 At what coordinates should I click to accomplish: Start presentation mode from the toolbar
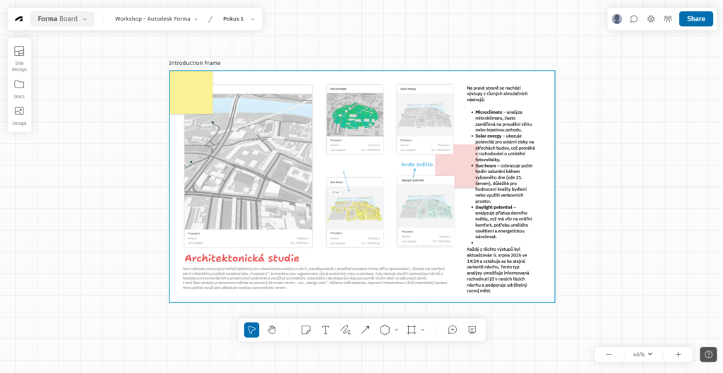[x=472, y=330]
